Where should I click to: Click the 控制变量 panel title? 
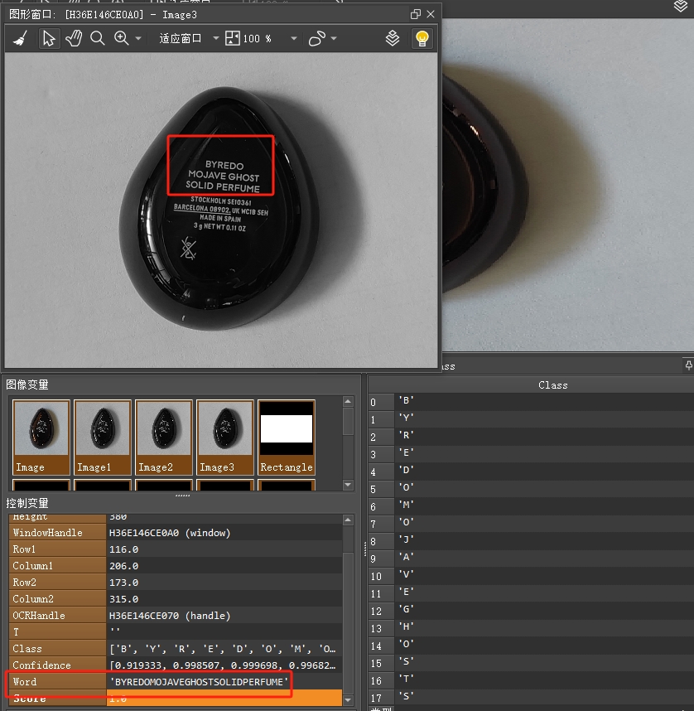point(27,503)
